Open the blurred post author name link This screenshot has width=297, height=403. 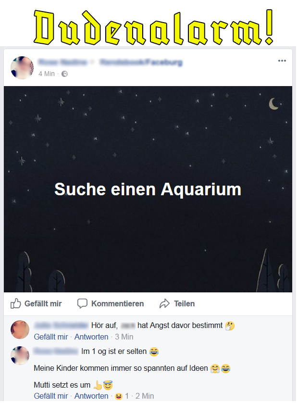tap(62, 62)
